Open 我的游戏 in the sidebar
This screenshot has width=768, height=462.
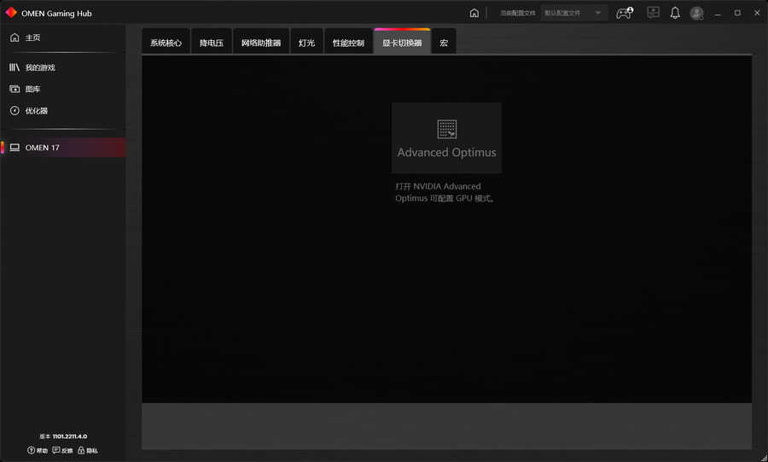point(39,67)
